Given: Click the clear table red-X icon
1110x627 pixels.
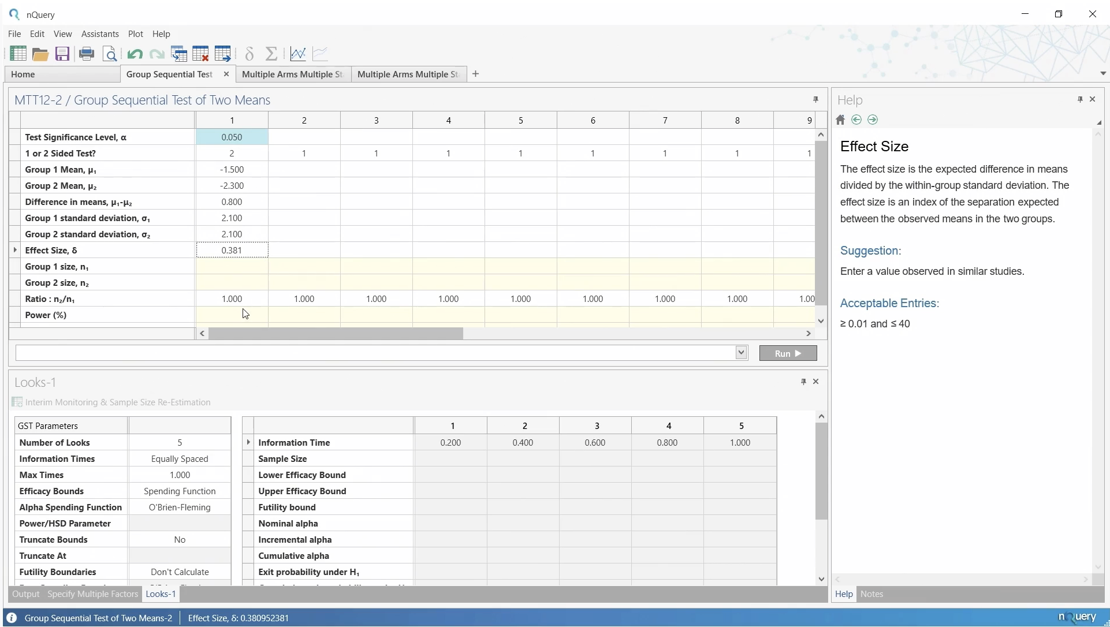Looking at the screenshot, I should (200, 54).
